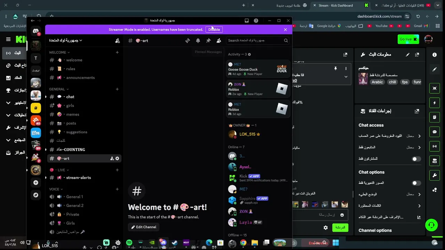The image size is (445, 250).
Task: Open LOK_515 owner profile in member list
Action: coord(259,134)
